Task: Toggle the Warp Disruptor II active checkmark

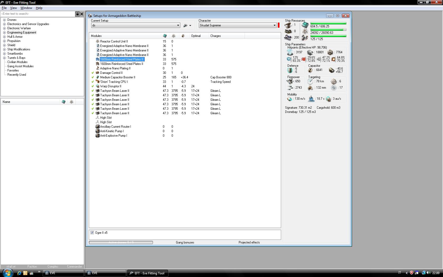Action: click(93, 86)
